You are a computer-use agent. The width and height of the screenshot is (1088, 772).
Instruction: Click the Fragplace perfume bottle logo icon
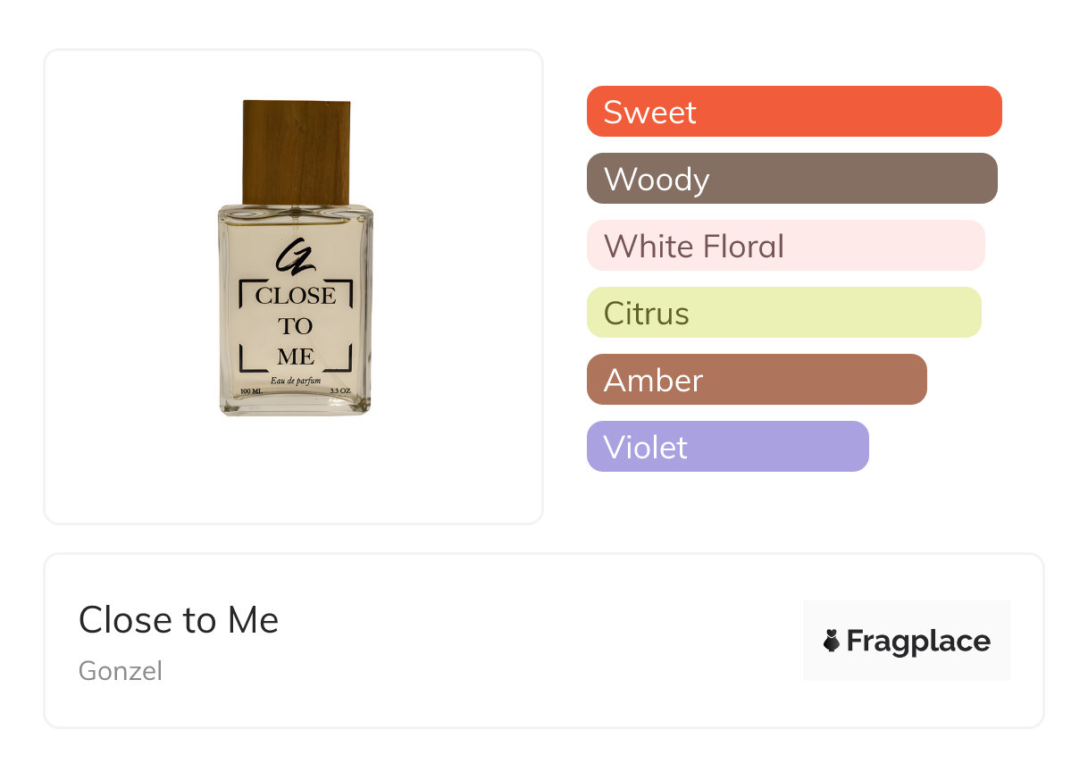click(x=832, y=641)
